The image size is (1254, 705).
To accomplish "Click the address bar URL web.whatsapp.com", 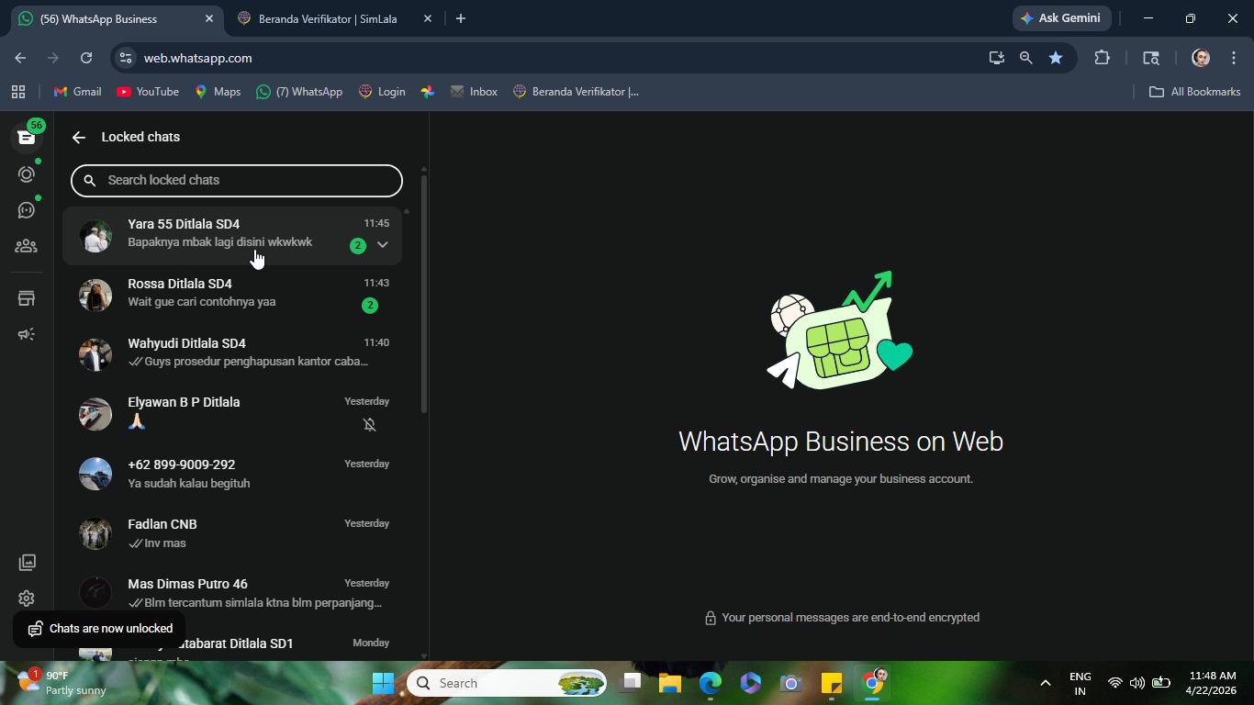I will click(x=198, y=58).
